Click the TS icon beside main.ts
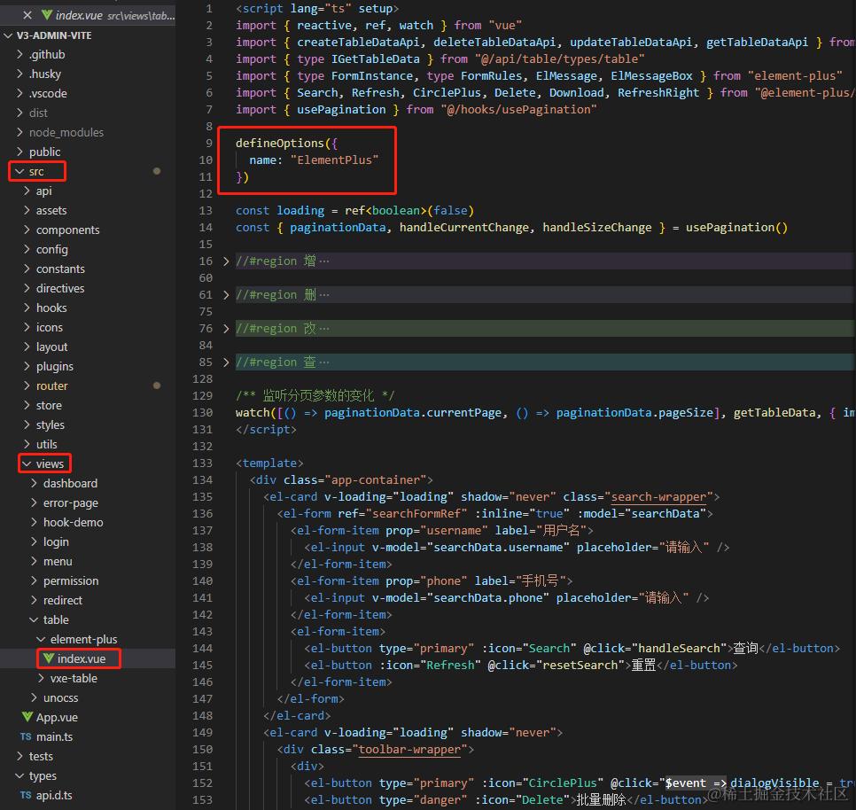The image size is (856, 810). click(x=26, y=736)
